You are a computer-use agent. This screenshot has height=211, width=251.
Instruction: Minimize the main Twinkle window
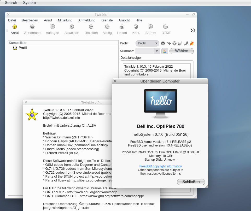click(x=187, y=14)
